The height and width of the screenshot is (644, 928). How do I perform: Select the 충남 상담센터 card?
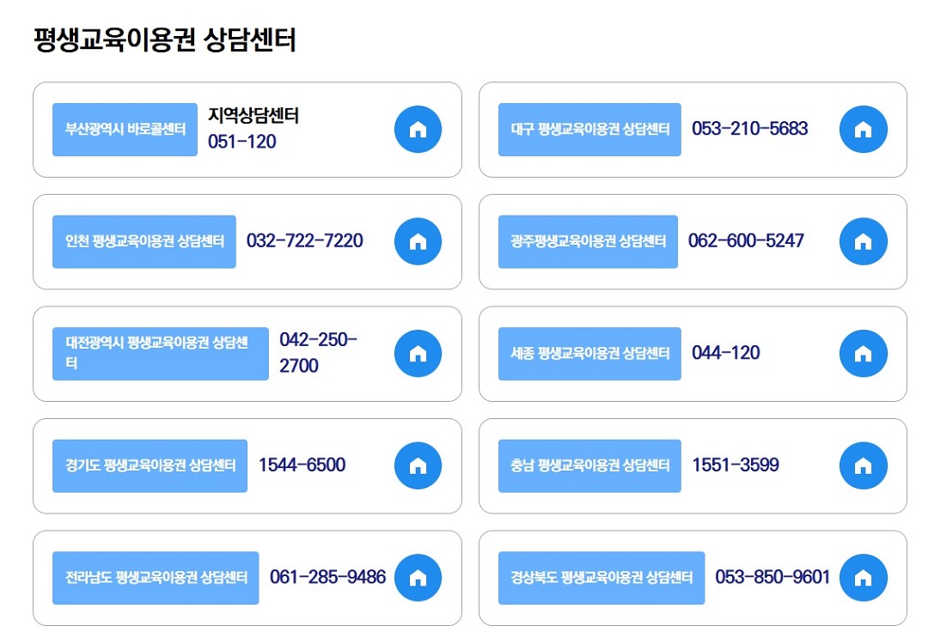(693, 465)
